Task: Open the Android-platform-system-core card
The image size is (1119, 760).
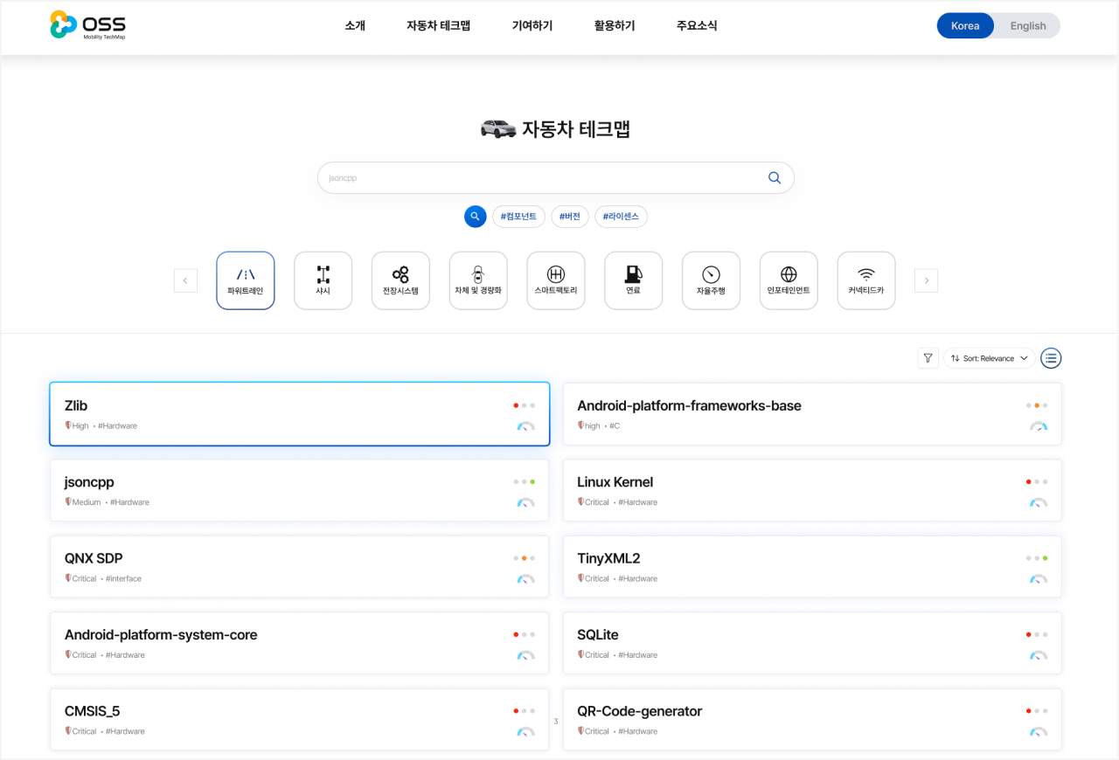Action: tap(300, 643)
